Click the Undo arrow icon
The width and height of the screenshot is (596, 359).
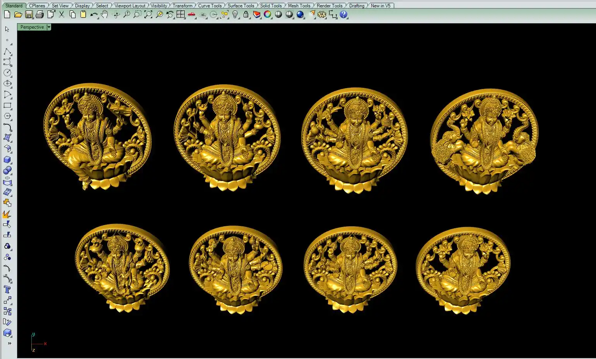pyautogui.click(x=94, y=15)
